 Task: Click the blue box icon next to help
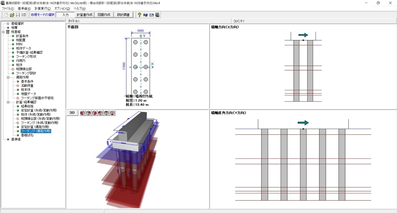[146, 15]
